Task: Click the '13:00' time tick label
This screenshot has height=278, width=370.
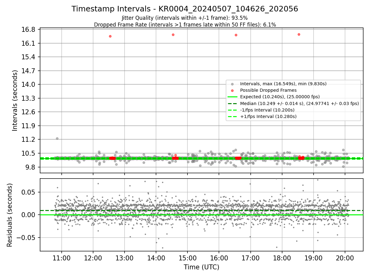Action: pyautogui.click(x=125, y=258)
